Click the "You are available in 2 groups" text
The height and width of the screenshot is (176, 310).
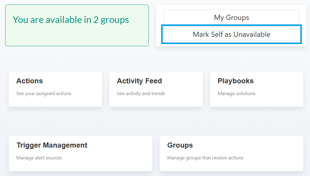tap(71, 20)
